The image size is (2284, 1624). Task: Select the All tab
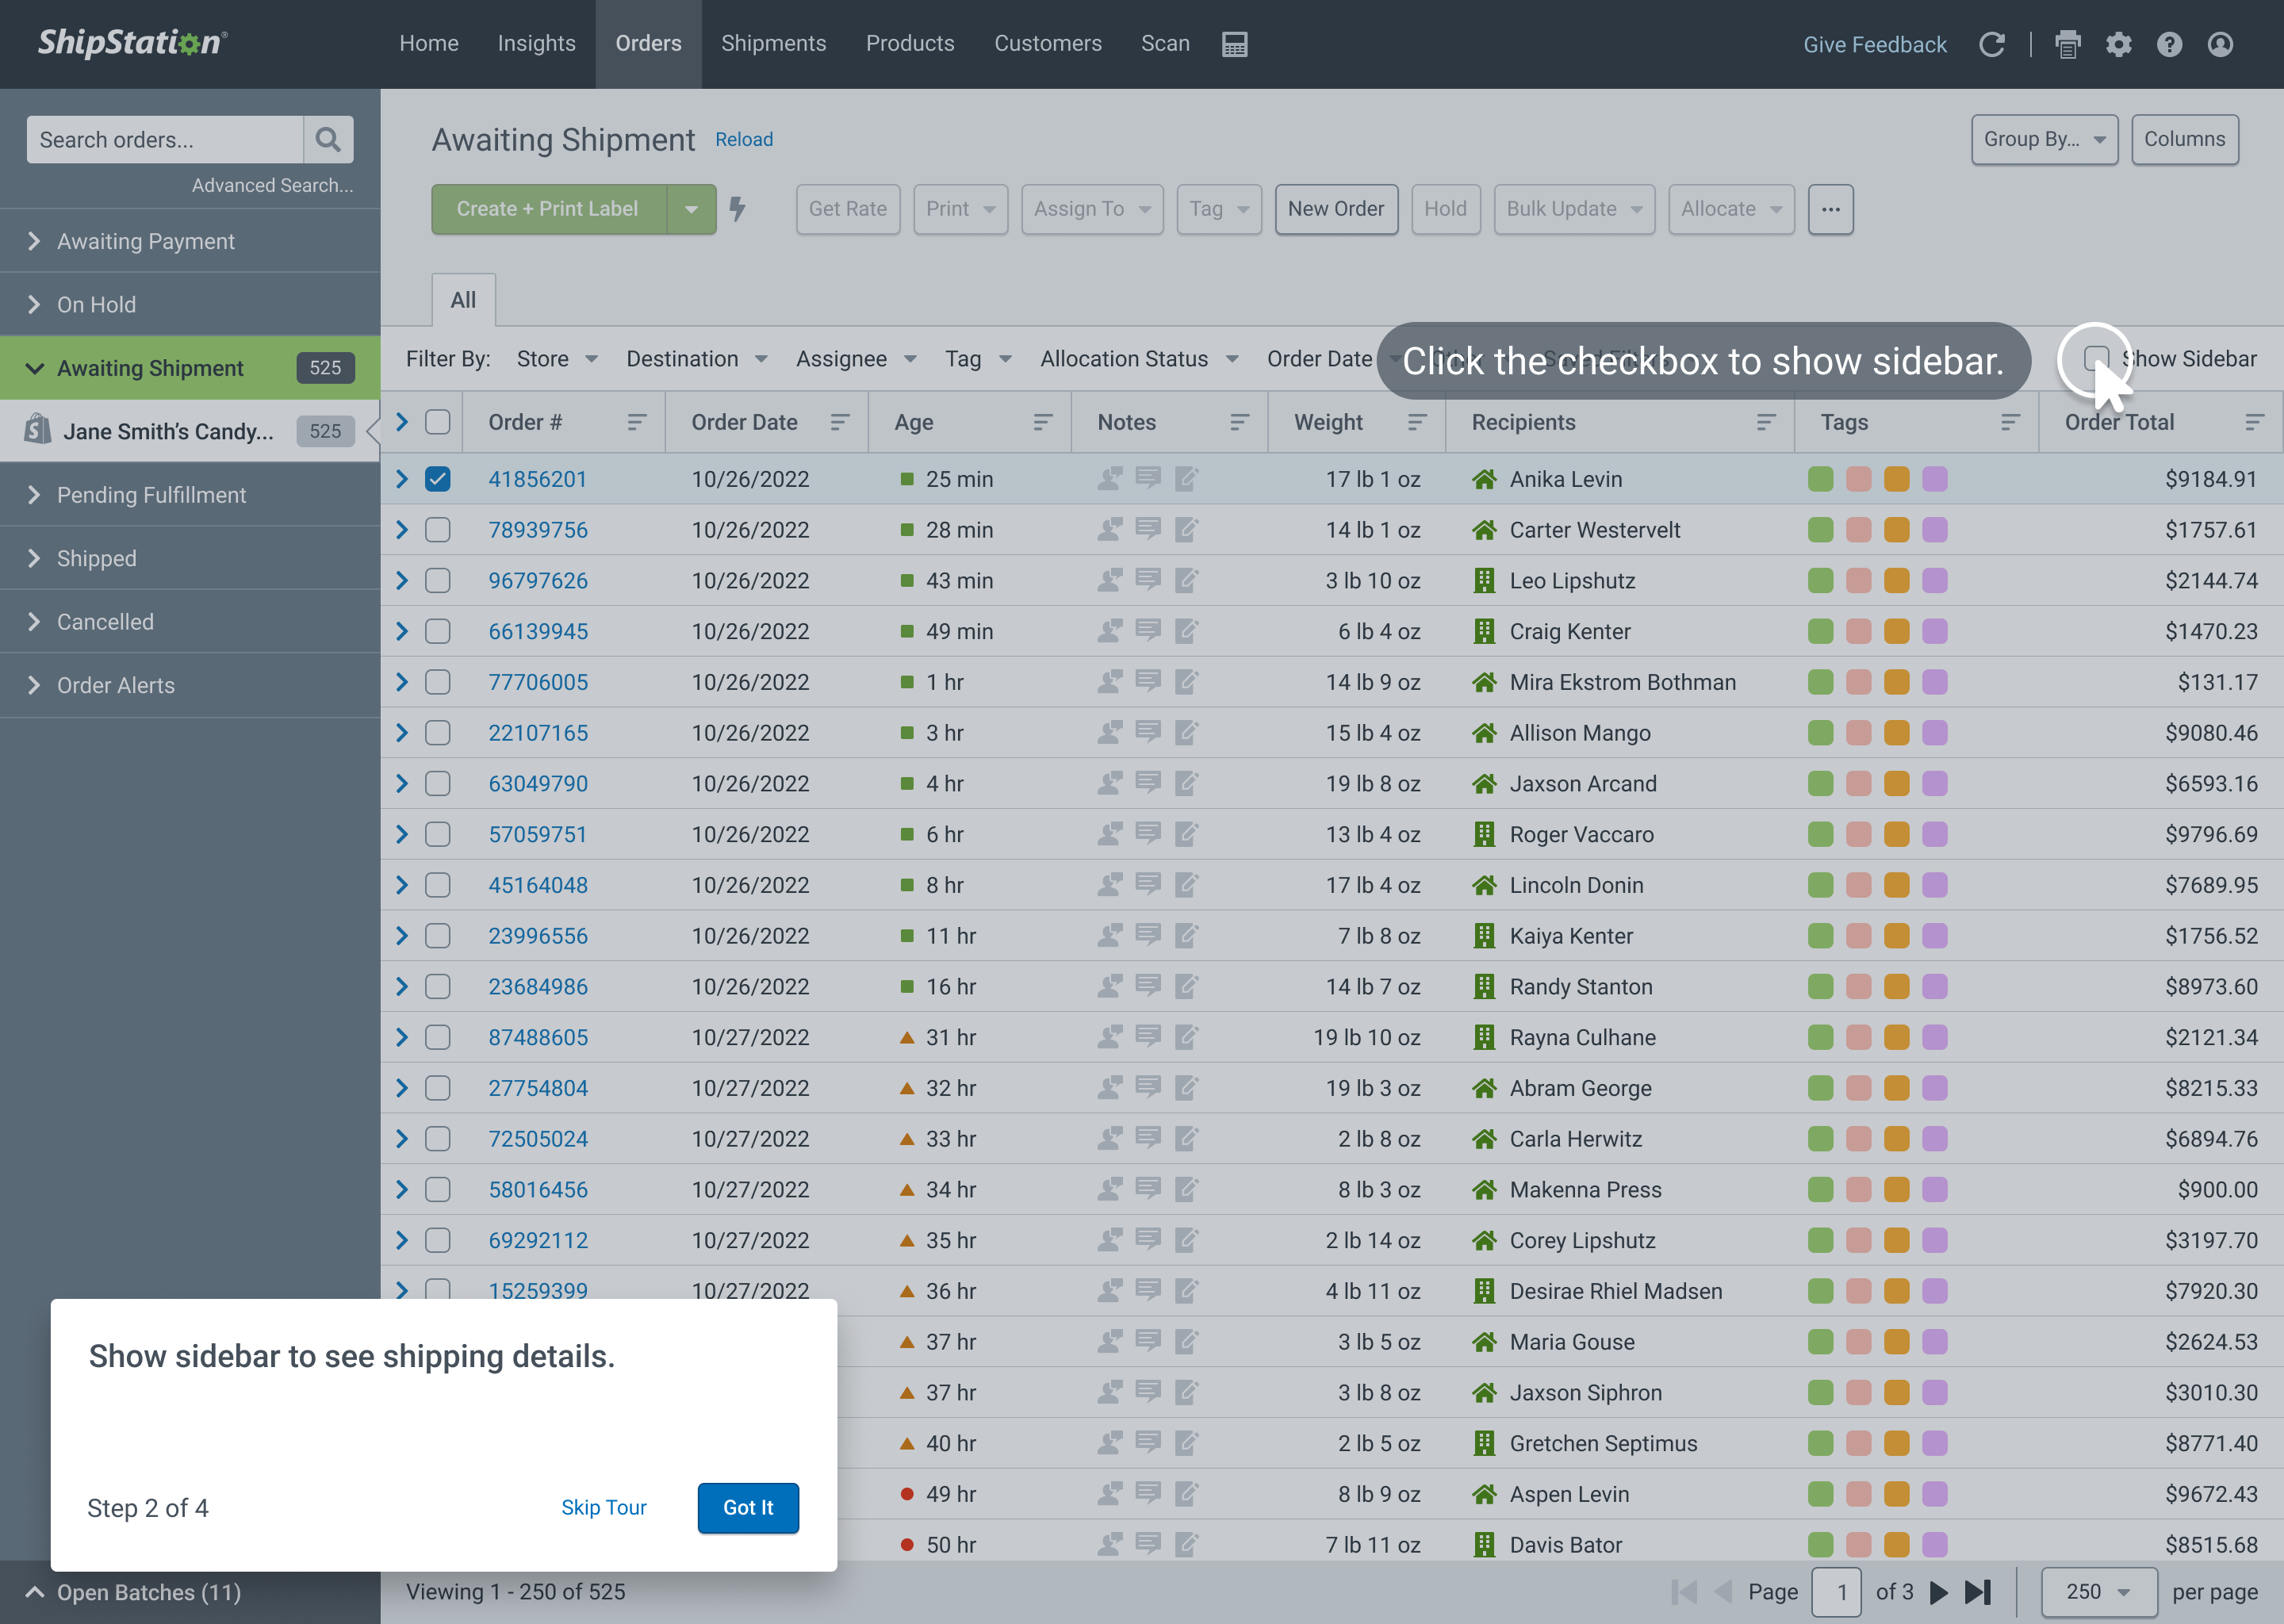tap(463, 300)
